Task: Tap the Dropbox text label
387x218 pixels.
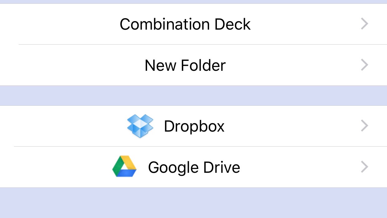Action: (x=194, y=126)
